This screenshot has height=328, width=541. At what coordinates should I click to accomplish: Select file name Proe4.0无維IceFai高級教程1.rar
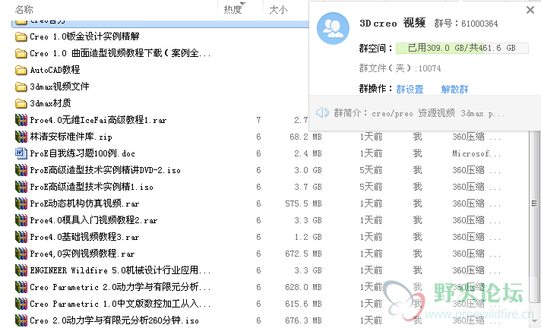pos(98,120)
